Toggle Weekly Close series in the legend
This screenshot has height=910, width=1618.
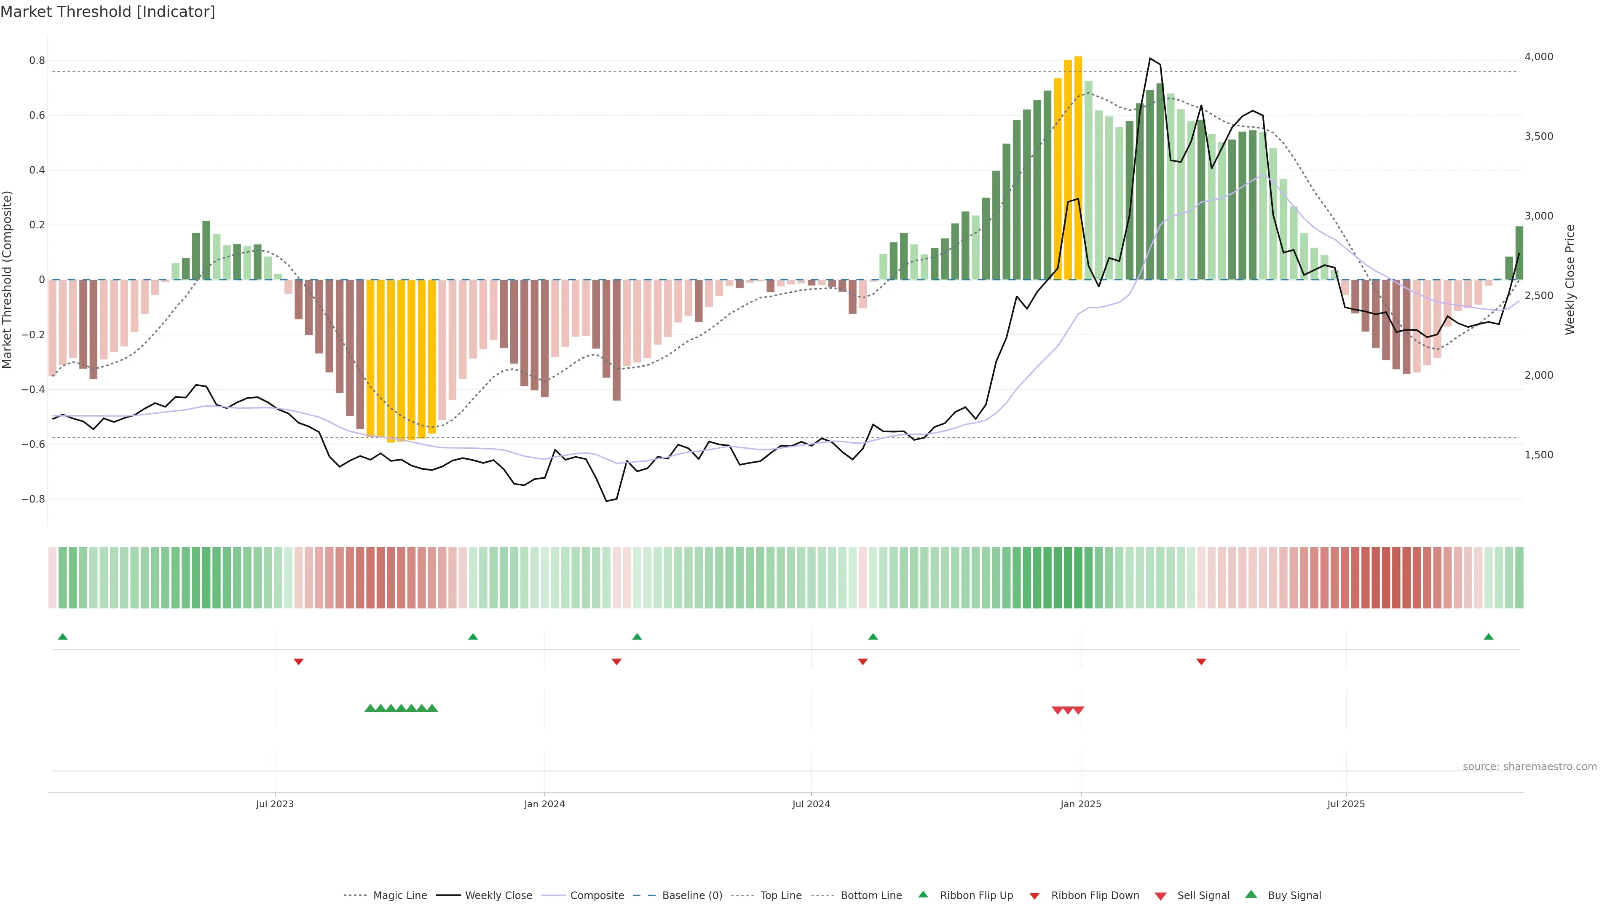[x=498, y=896]
